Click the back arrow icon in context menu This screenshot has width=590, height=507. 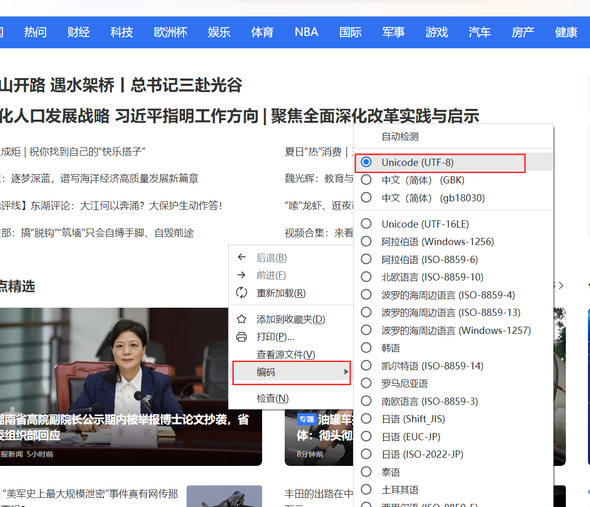tap(242, 257)
